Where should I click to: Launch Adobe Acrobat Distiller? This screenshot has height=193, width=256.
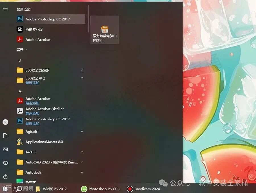(51, 111)
